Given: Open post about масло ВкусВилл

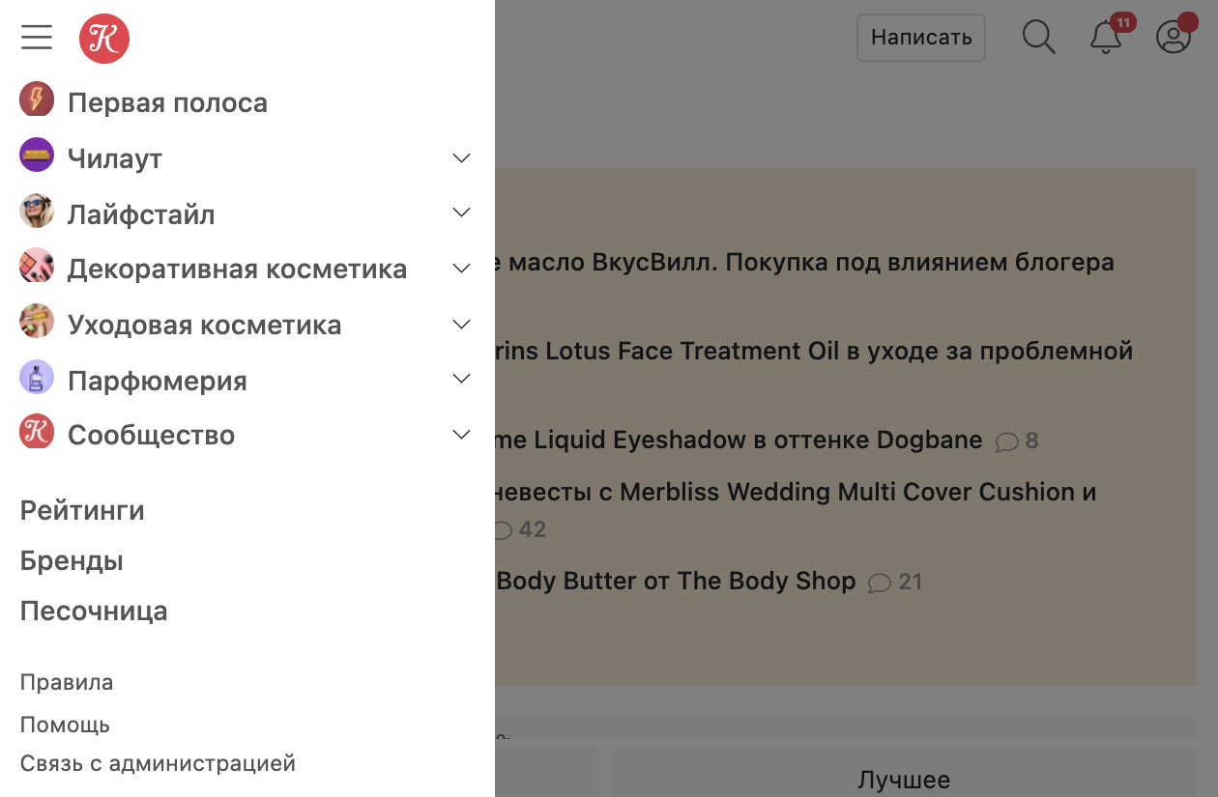Looking at the screenshot, I should click(804, 262).
